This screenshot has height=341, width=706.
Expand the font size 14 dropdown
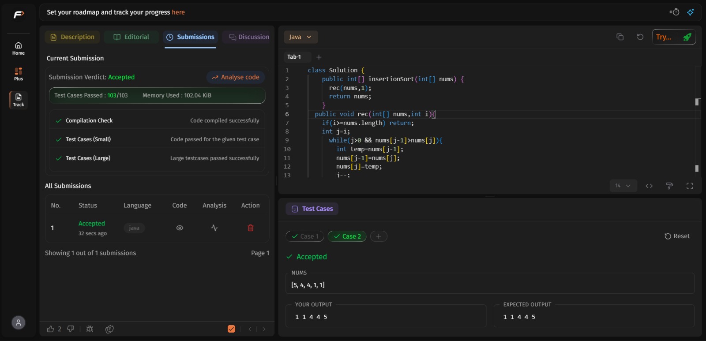[623, 186]
